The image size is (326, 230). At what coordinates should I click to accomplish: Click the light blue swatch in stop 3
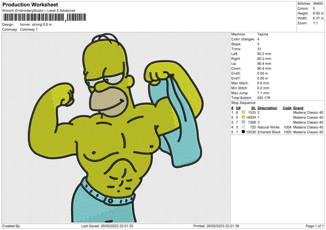tap(243, 122)
